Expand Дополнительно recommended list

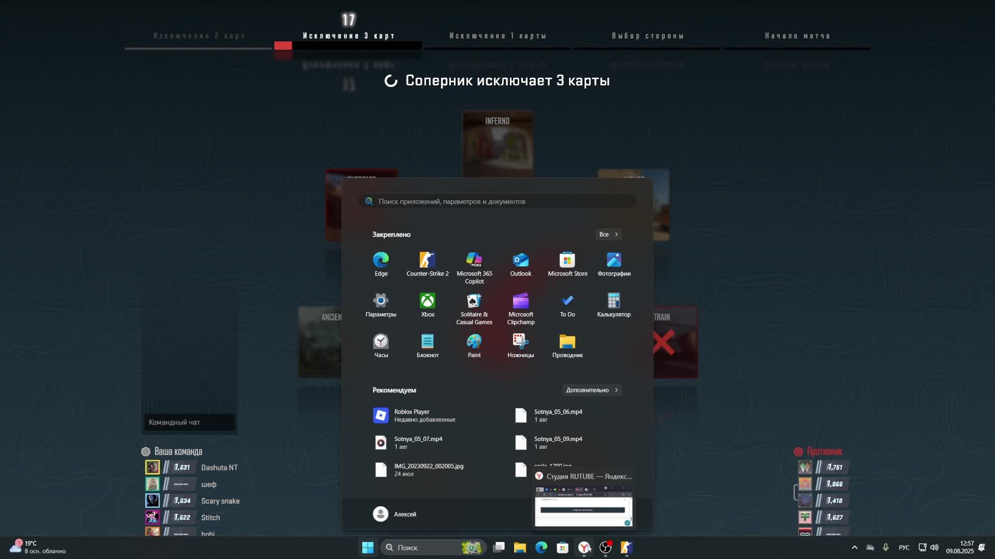[x=592, y=390]
